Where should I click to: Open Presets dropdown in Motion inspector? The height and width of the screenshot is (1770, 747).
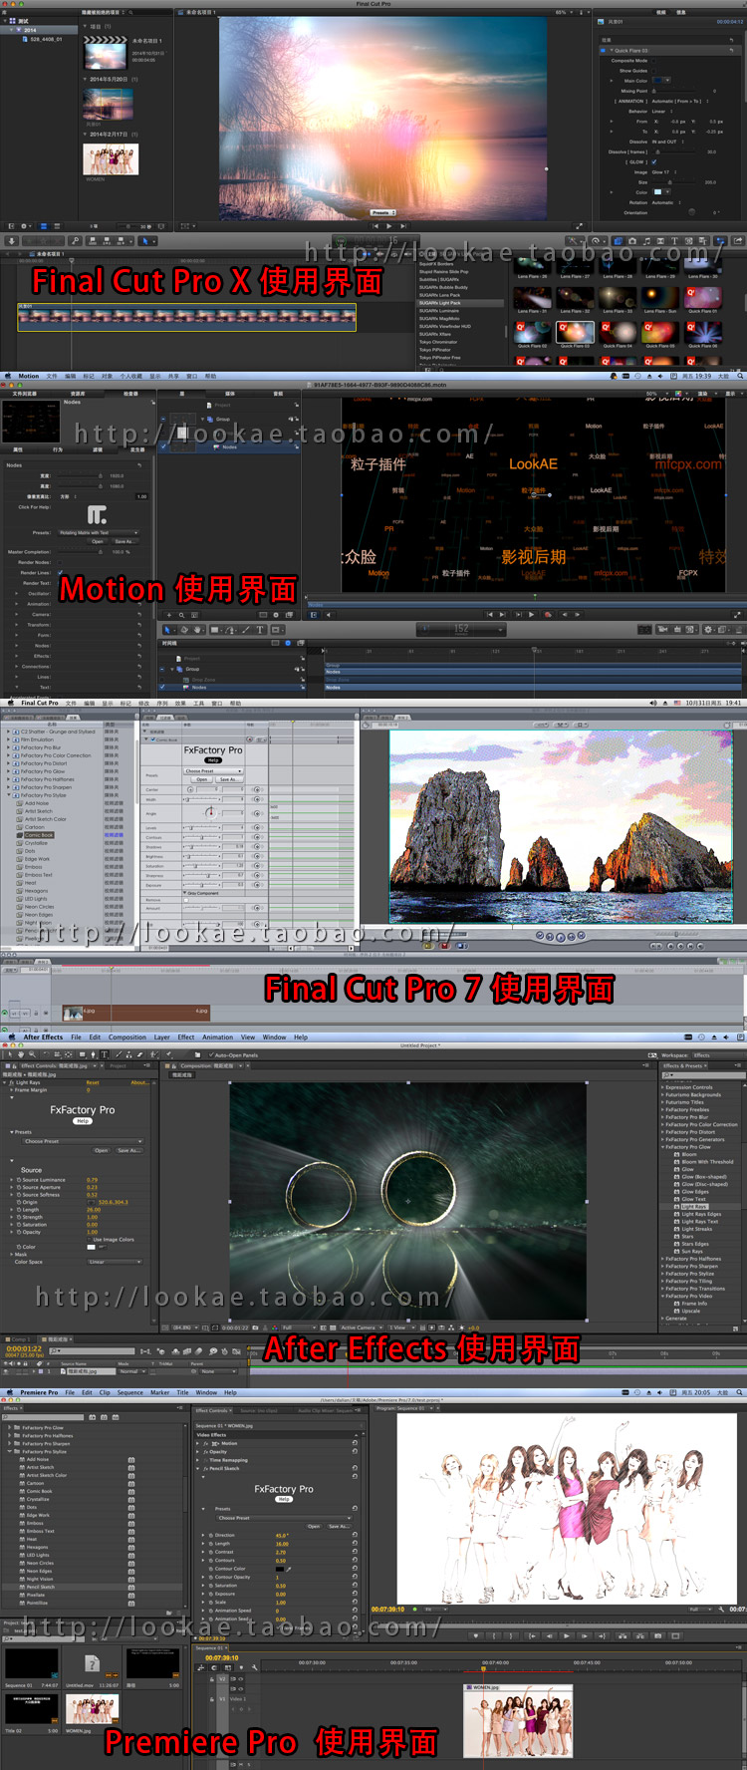(x=98, y=532)
